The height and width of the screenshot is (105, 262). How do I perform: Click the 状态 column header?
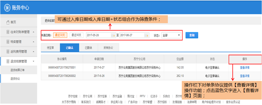[212, 59]
